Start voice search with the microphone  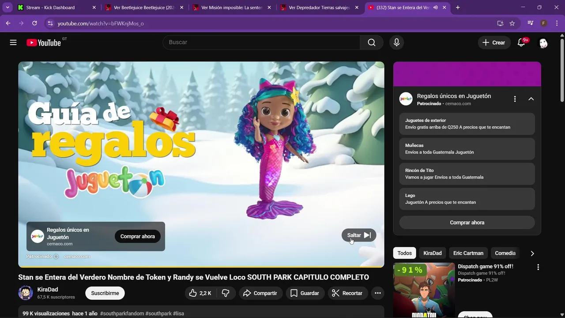pos(396,42)
